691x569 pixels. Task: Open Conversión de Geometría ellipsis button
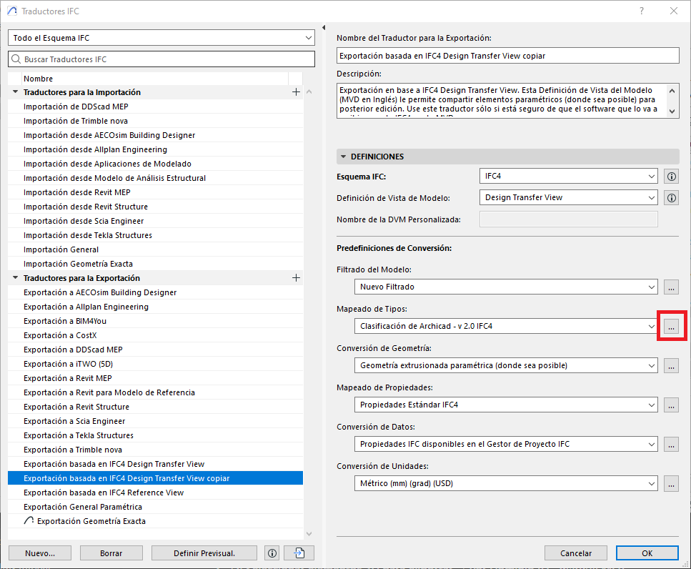click(x=671, y=365)
